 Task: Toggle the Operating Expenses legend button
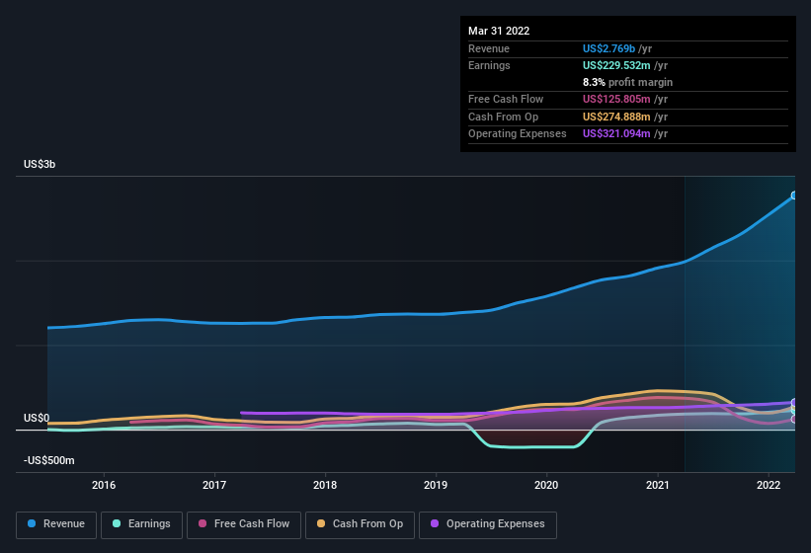pyautogui.click(x=488, y=524)
